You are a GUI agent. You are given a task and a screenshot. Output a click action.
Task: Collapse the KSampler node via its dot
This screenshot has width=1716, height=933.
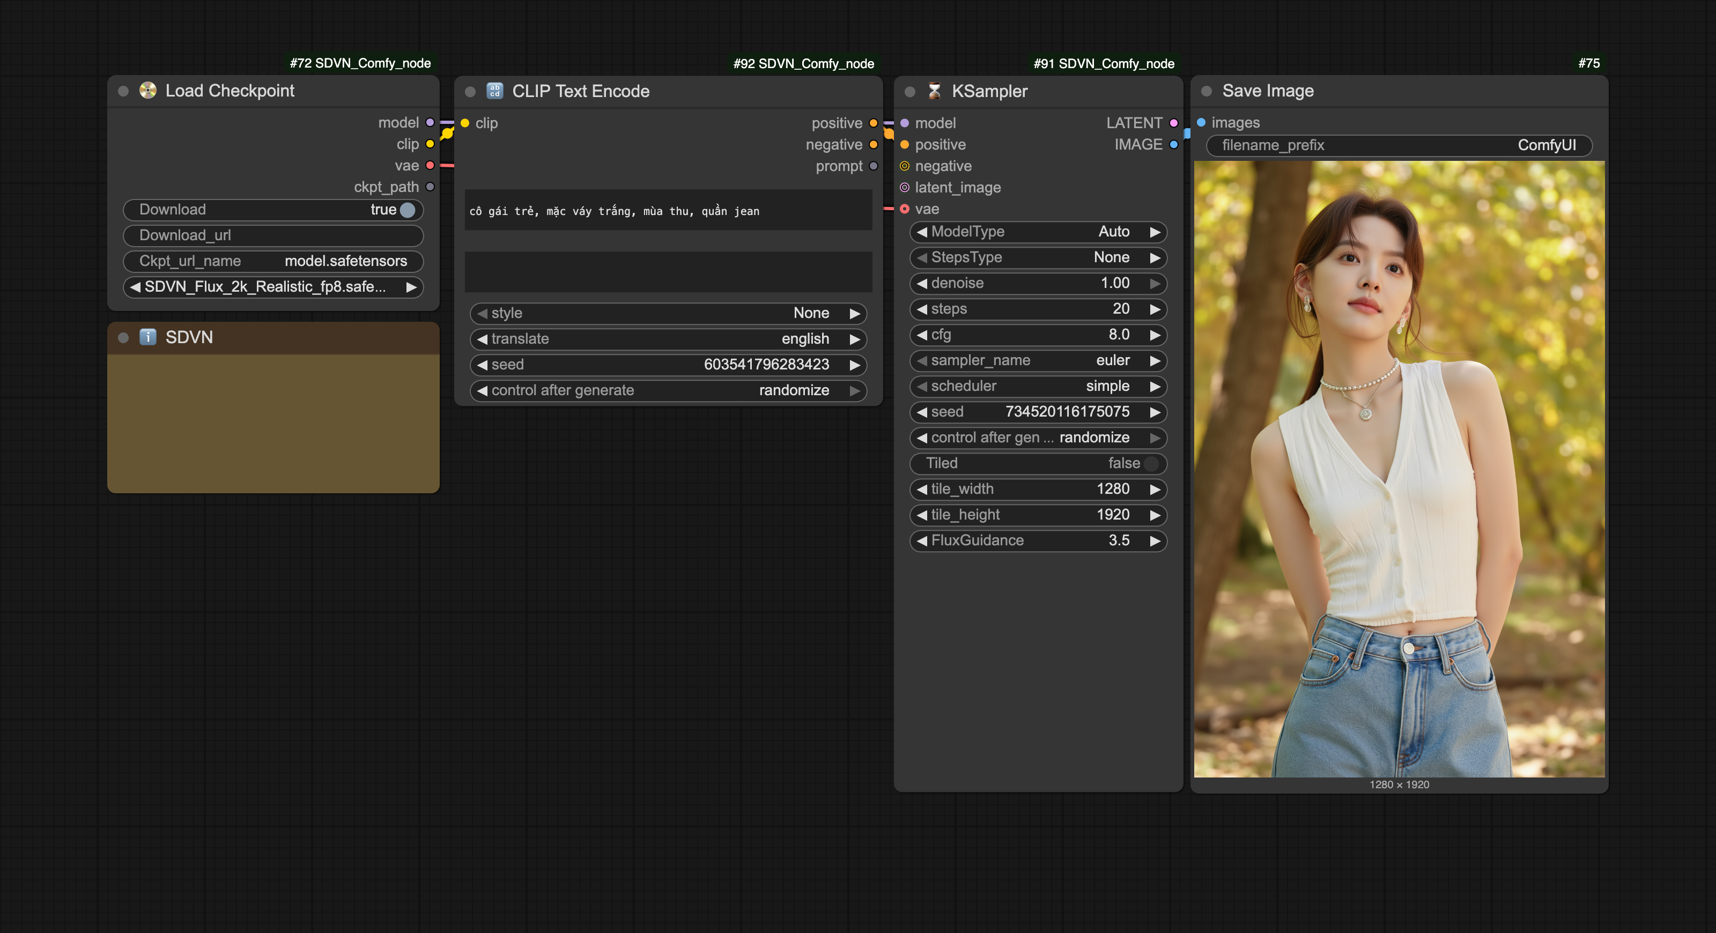coord(910,92)
